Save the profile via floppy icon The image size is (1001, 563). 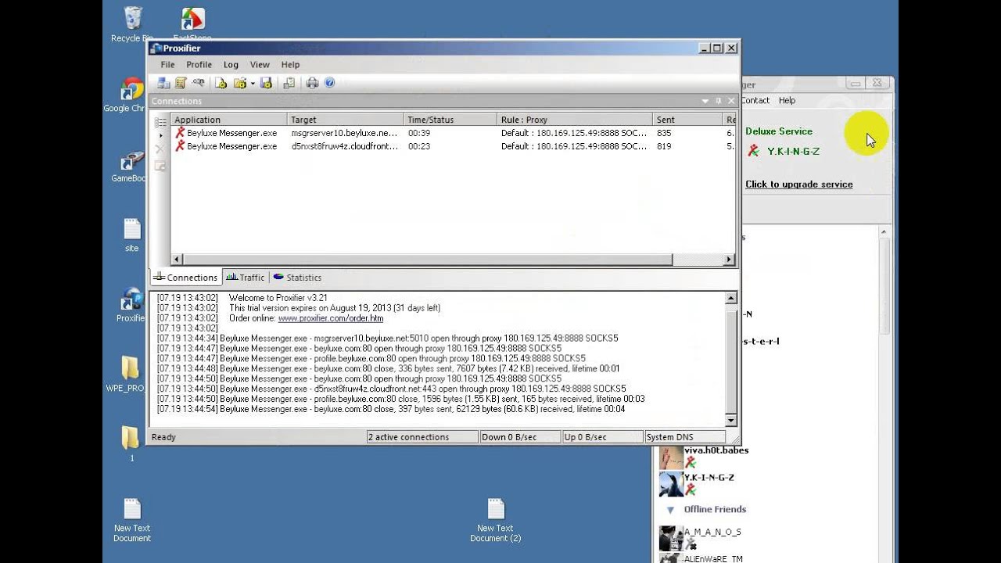pos(266,83)
